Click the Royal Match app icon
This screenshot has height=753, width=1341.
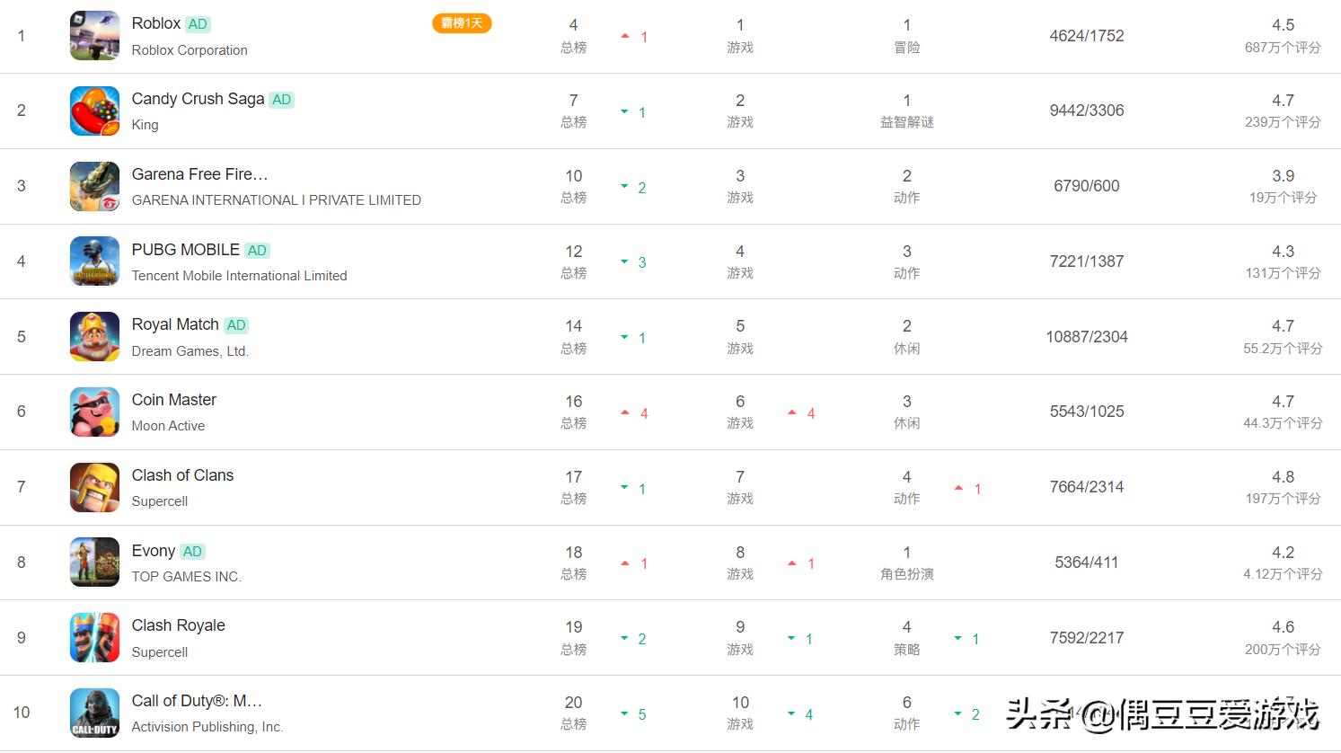[94, 337]
